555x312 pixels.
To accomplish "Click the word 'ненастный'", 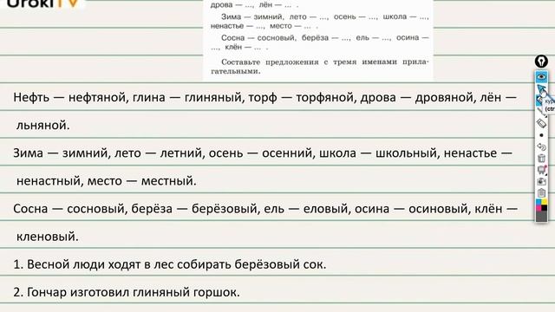I will 49,181.
